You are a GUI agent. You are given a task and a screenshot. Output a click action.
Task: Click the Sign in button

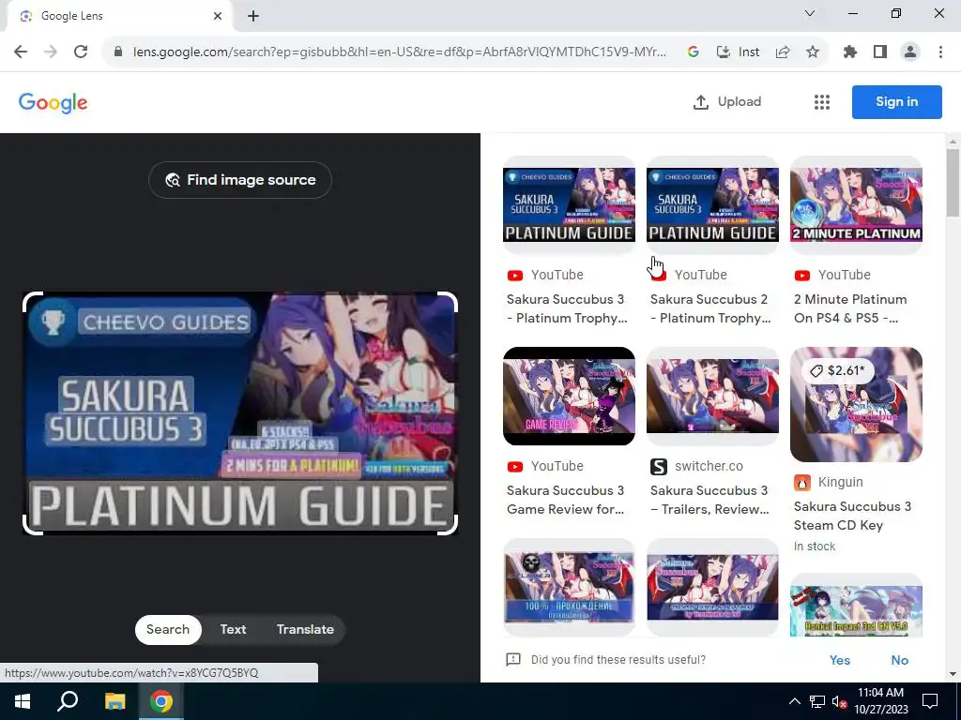896,101
